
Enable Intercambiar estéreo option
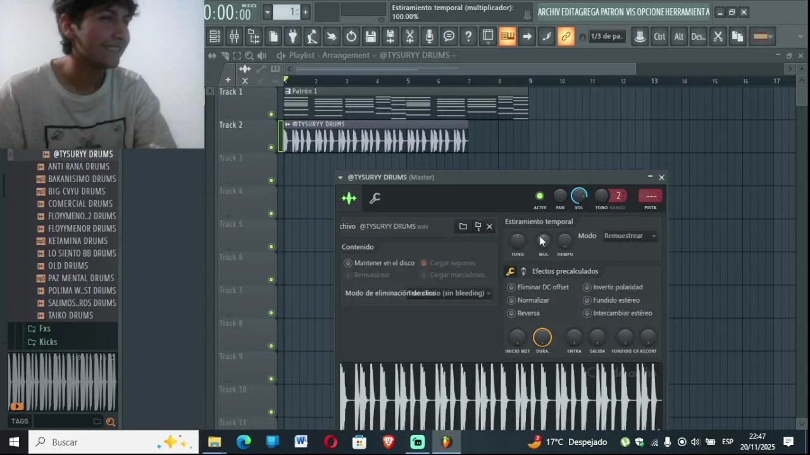click(587, 313)
